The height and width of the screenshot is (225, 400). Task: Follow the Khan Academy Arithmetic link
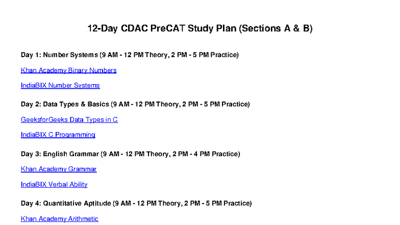(x=59, y=219)
